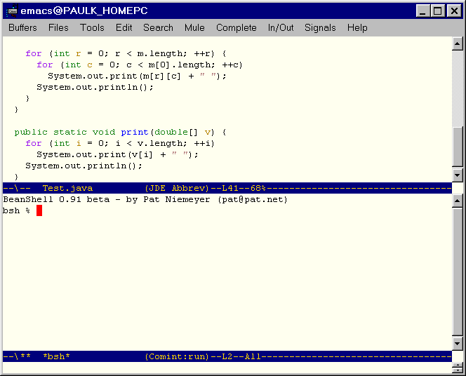This screenshot has width=466, height=376.
Task: Minimize the emacs window
Action: [x=423, y=11]
